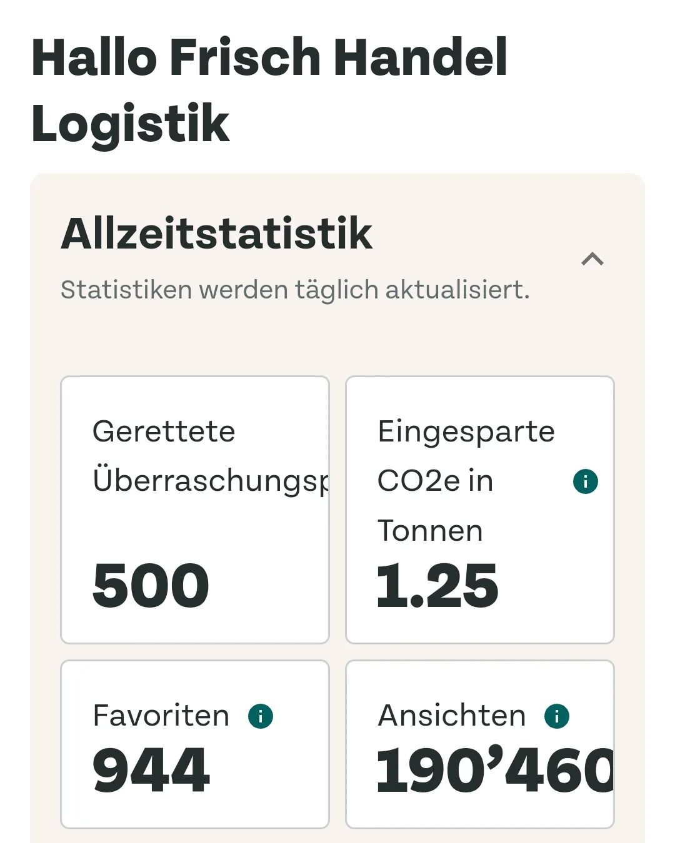This screenshot has height=843, width=675.
Task: Click the 'Eingesparte' label text
Action: click(x=466, y=431)
